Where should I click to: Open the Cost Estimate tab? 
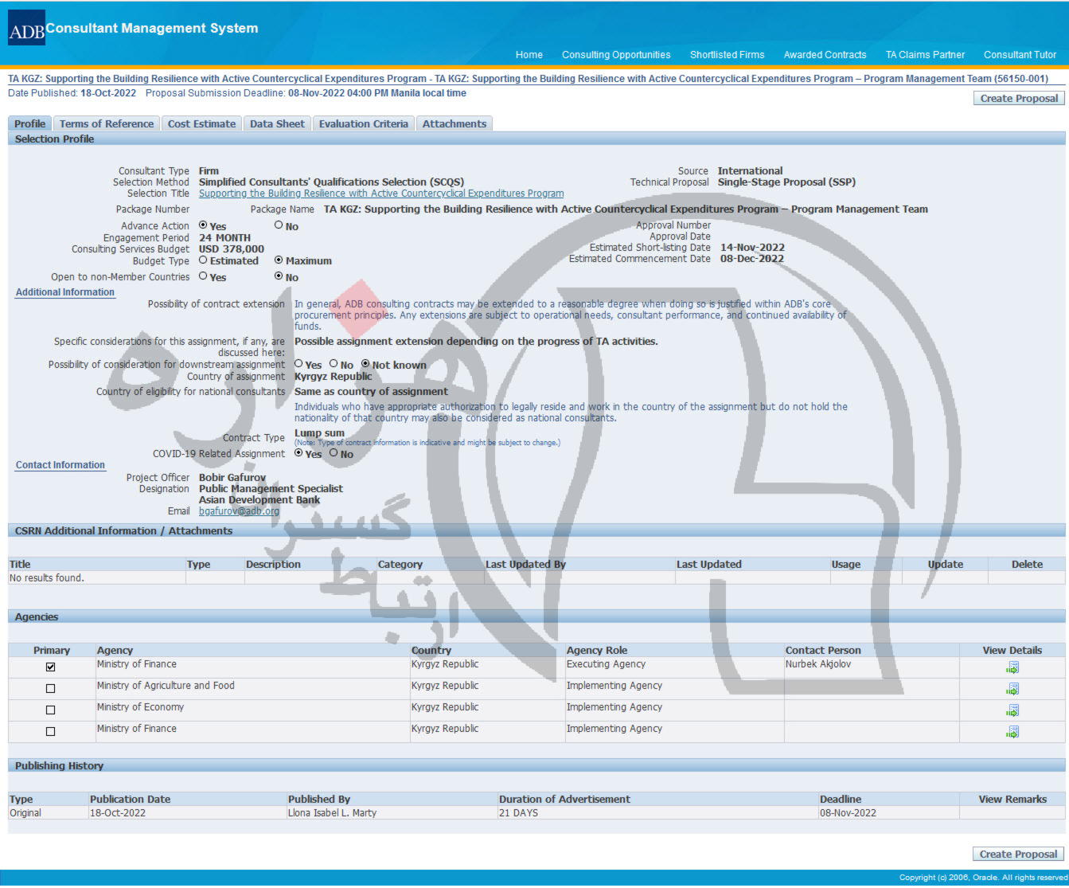point(201,123)
